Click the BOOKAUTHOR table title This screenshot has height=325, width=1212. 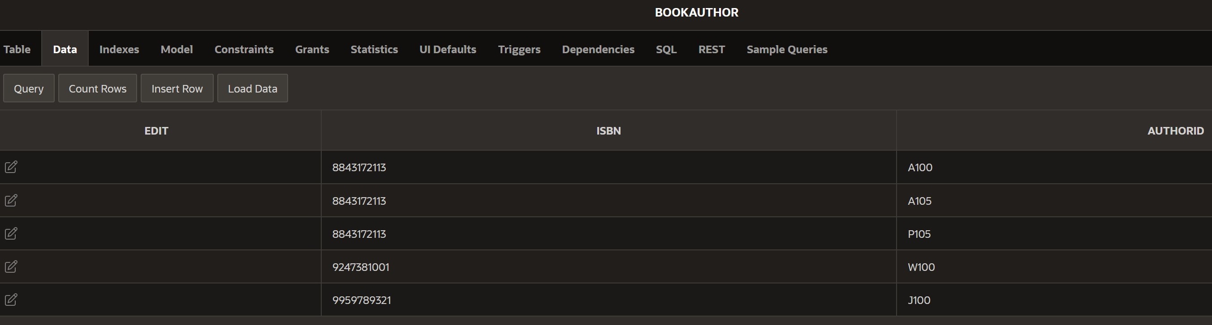696,12
